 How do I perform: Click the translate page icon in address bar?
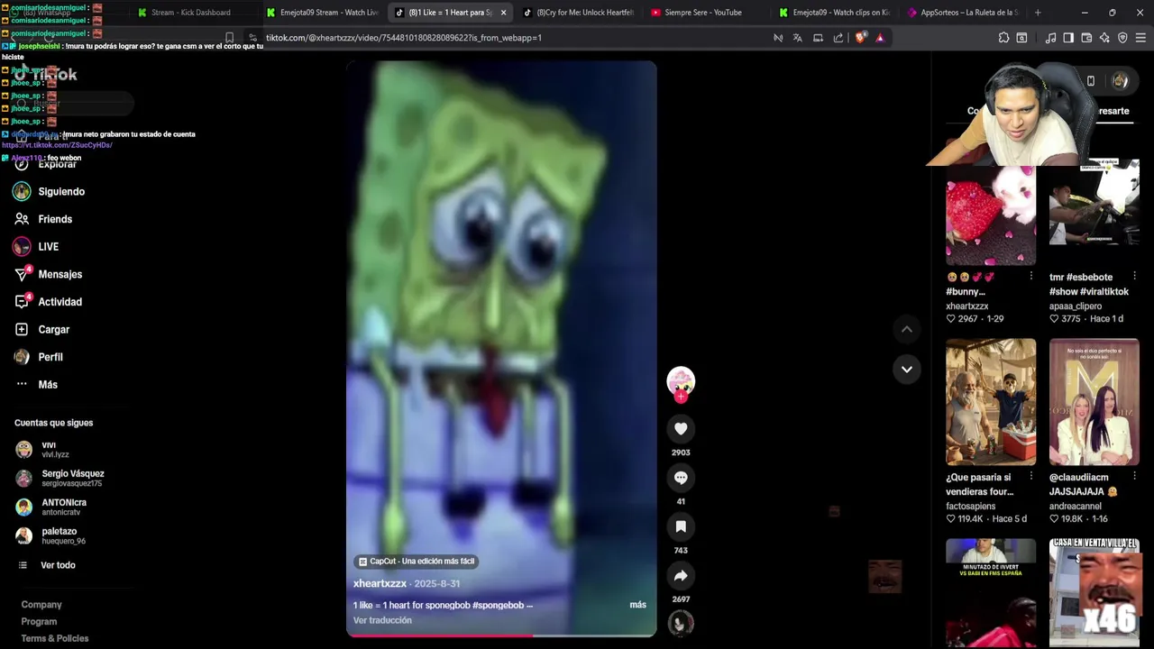[x=798, y=38]
